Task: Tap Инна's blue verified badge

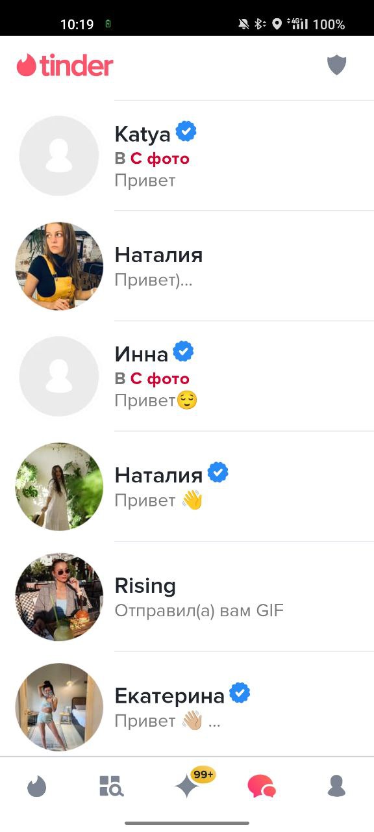Action: pos(183,352)
